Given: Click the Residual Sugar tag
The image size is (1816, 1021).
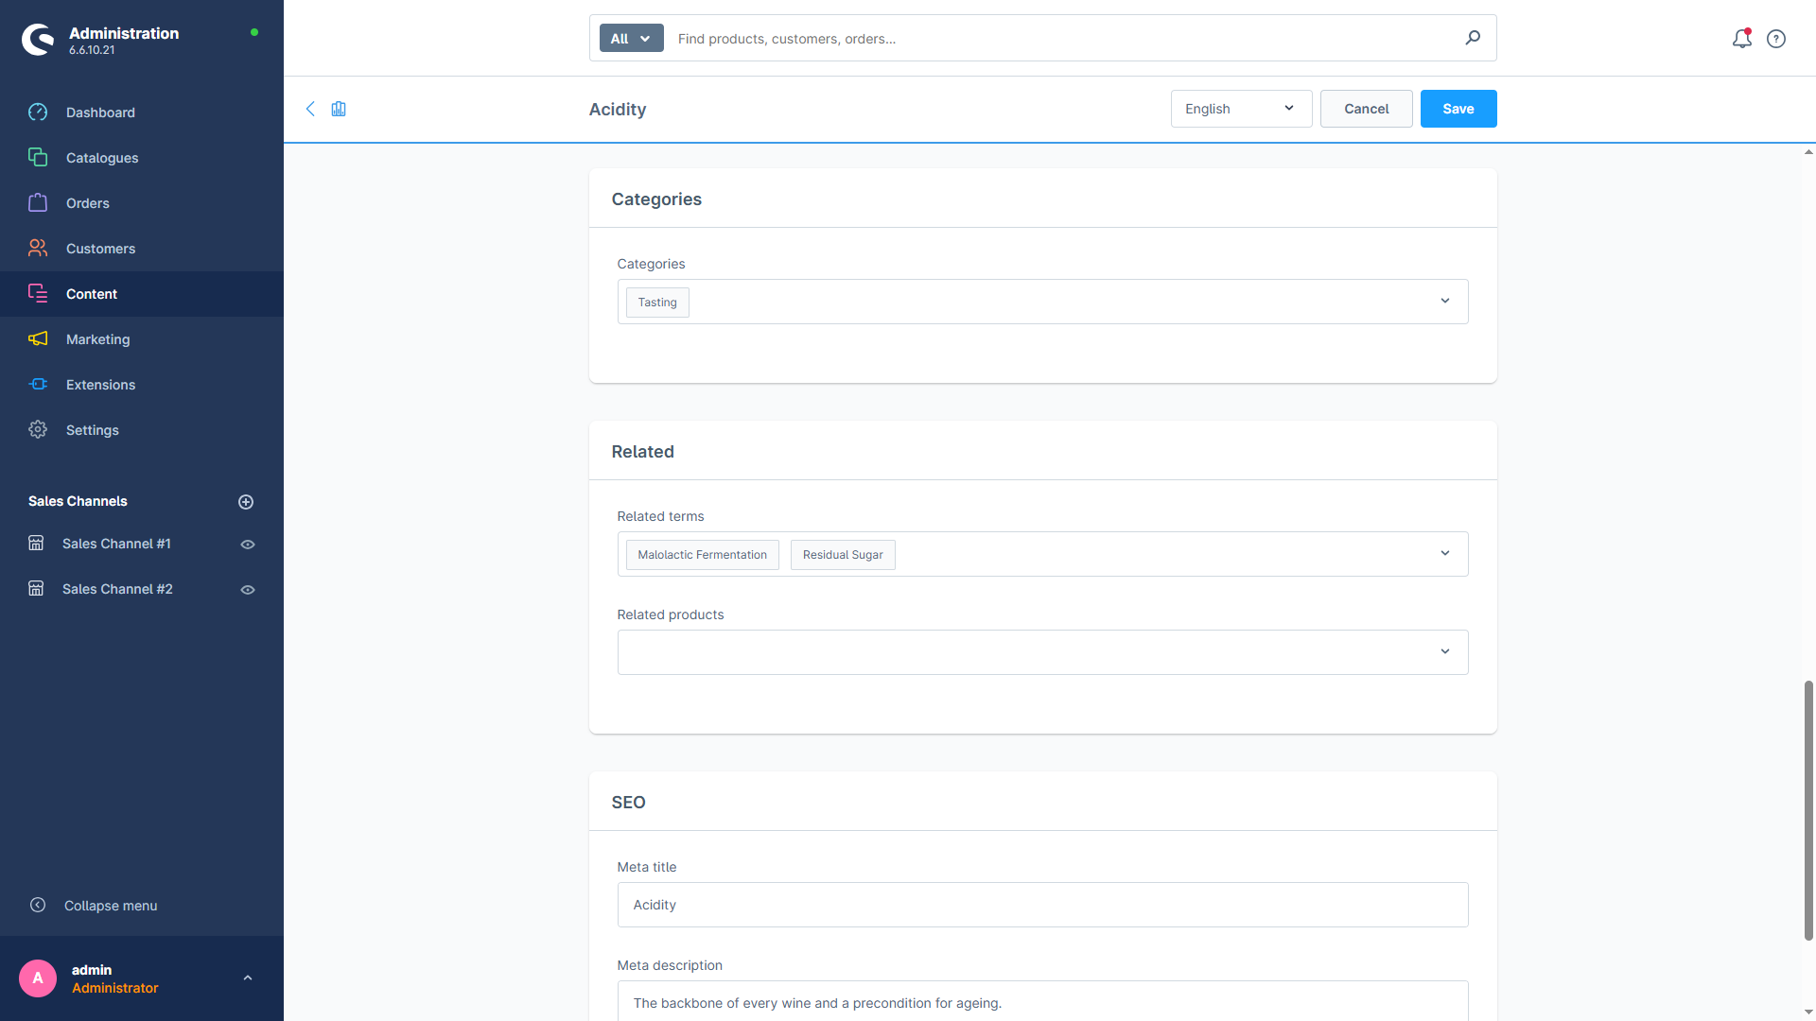Looking at the screenshot, I should [843, 555].
